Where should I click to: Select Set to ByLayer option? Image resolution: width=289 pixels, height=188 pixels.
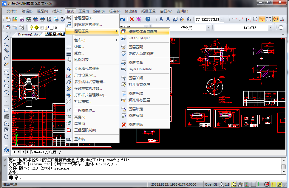tap(145, 38)
